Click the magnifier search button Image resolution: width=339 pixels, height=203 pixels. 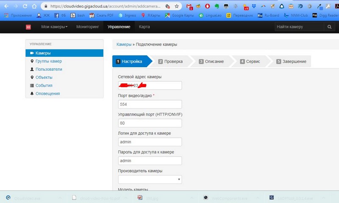[x=329, y=27]
